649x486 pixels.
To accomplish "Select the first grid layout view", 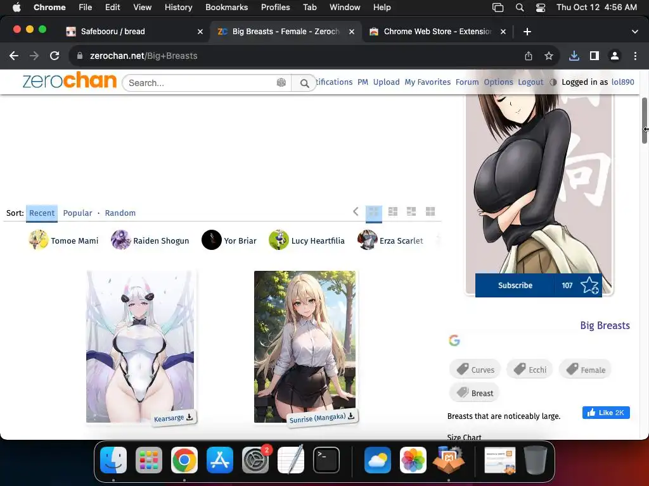I will [x=374, y=212].
